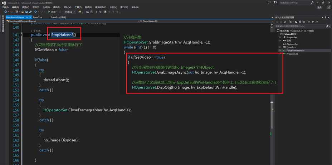Viewport: 332px width, 165px height.
Task: Click line number 156 in the gutter
Action: (x=16, y=110)
